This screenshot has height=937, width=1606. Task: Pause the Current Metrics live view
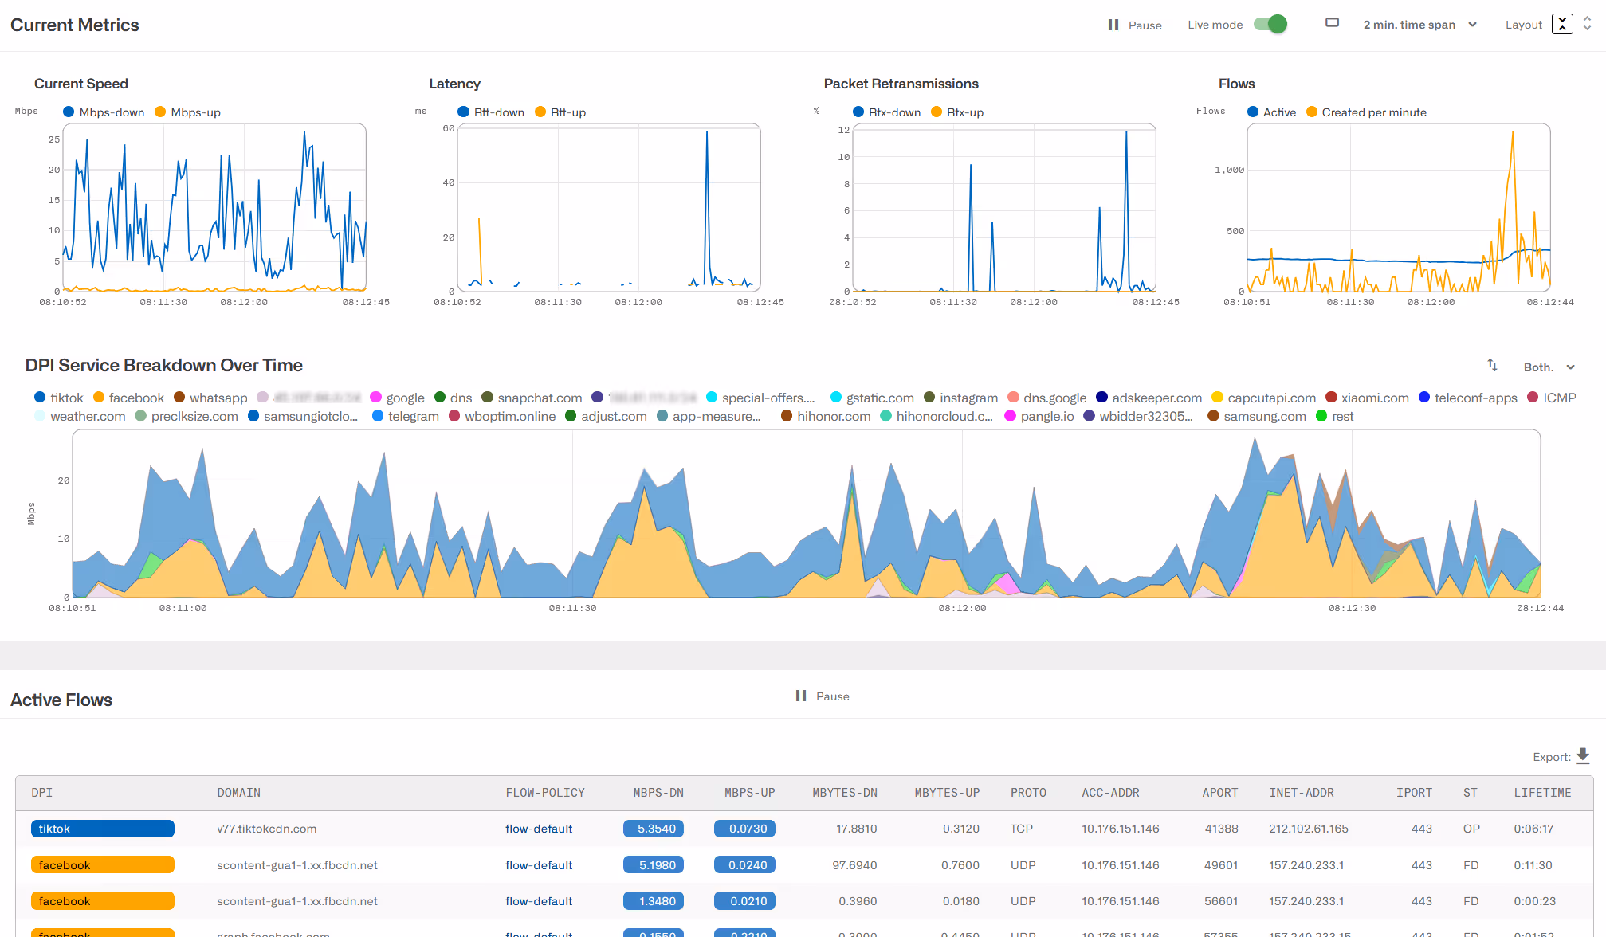pos(1134,25)
